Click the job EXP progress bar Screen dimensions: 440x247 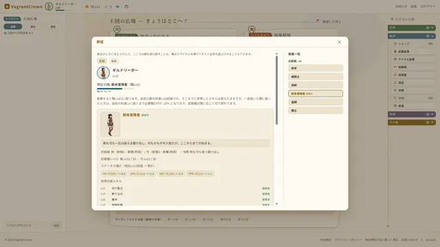[115, 89]
